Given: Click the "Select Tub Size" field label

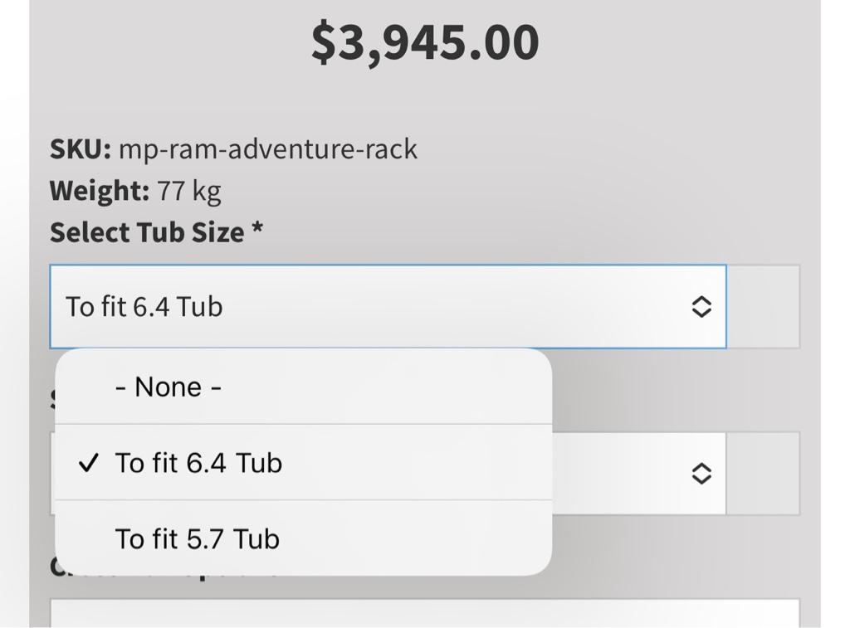Looking at the screenshot, I should click(147, 232).
